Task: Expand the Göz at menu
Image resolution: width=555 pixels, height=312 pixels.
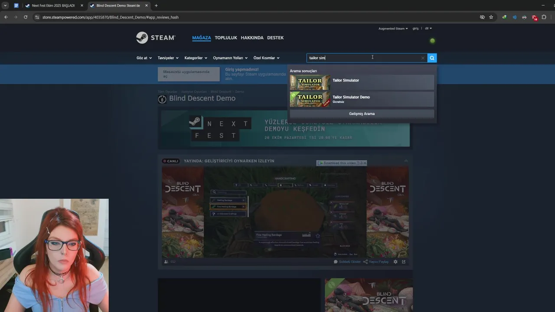Action: click(144, 58)
